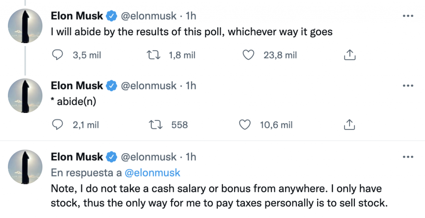The image size is (425, 218).
Task: Click @elonmusk handle on '* abide(n)' tweet
Action: pyautogui.click(x=150, y=86)
